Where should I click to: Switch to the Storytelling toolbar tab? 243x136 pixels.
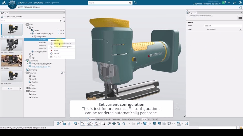pyautogui.click(x=116, y=119)
